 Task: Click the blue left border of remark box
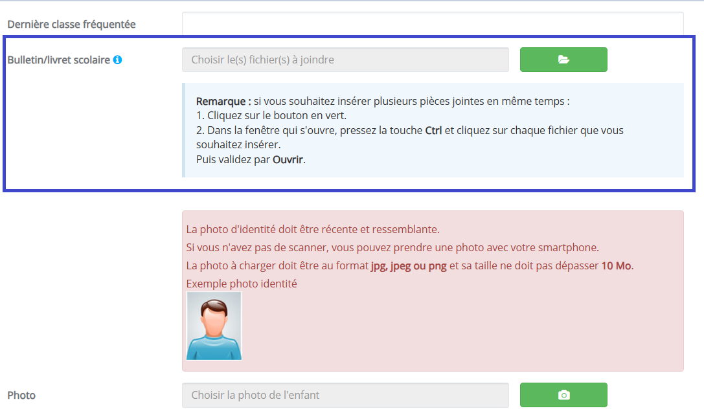pos(184,130)
